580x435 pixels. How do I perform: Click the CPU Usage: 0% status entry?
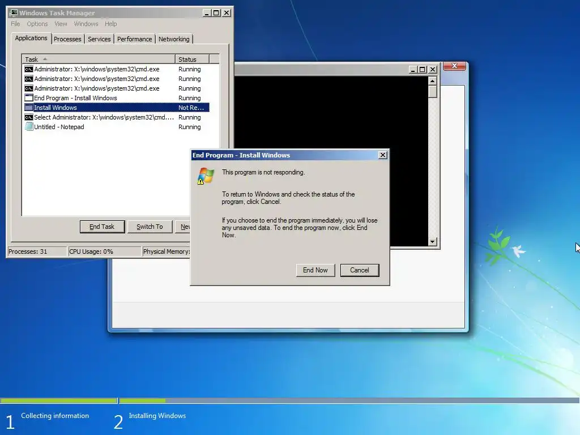(105, 251)
